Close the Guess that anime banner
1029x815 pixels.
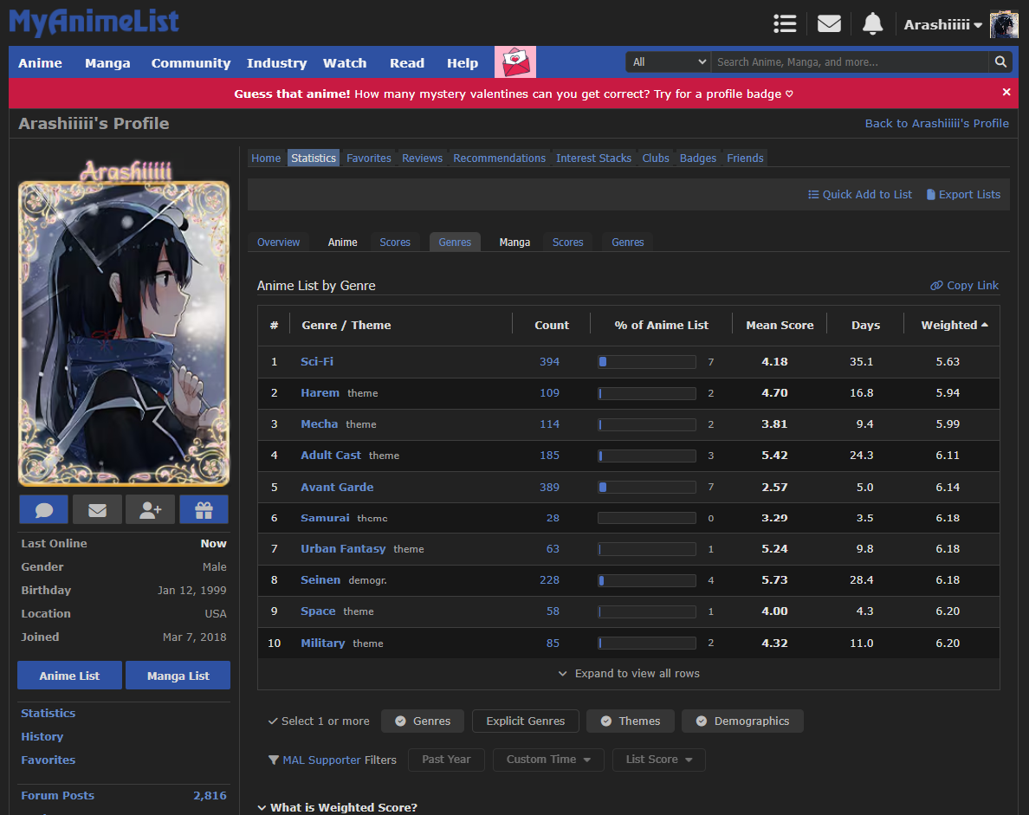click(x=1006, y=93)
